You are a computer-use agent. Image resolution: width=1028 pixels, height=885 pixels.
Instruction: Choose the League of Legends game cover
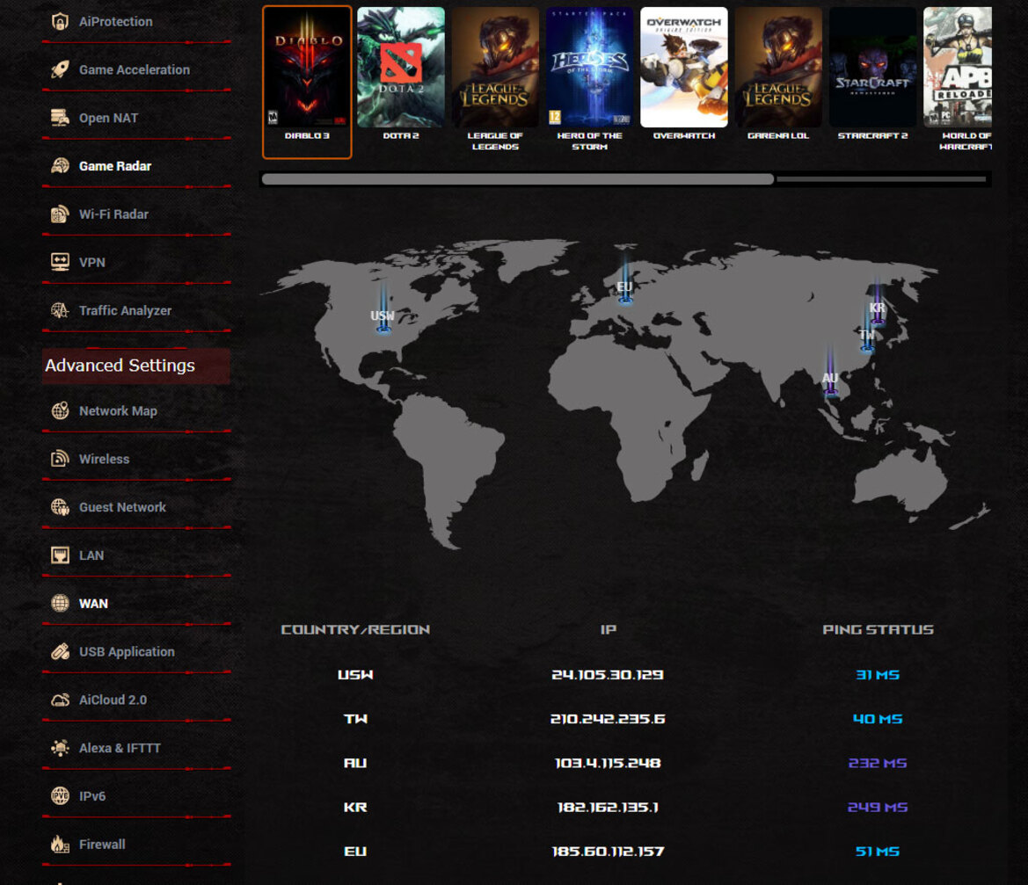(495, 68)
